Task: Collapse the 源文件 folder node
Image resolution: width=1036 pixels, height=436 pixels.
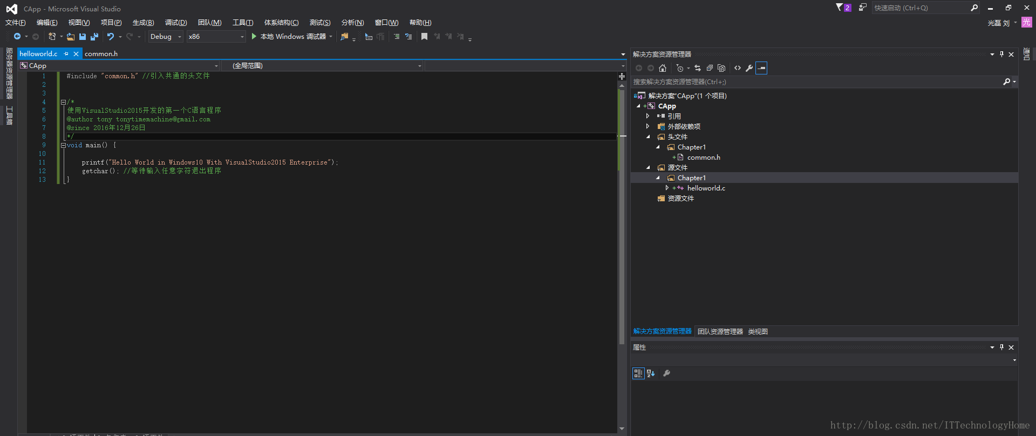Action: (x=648, y=167)
